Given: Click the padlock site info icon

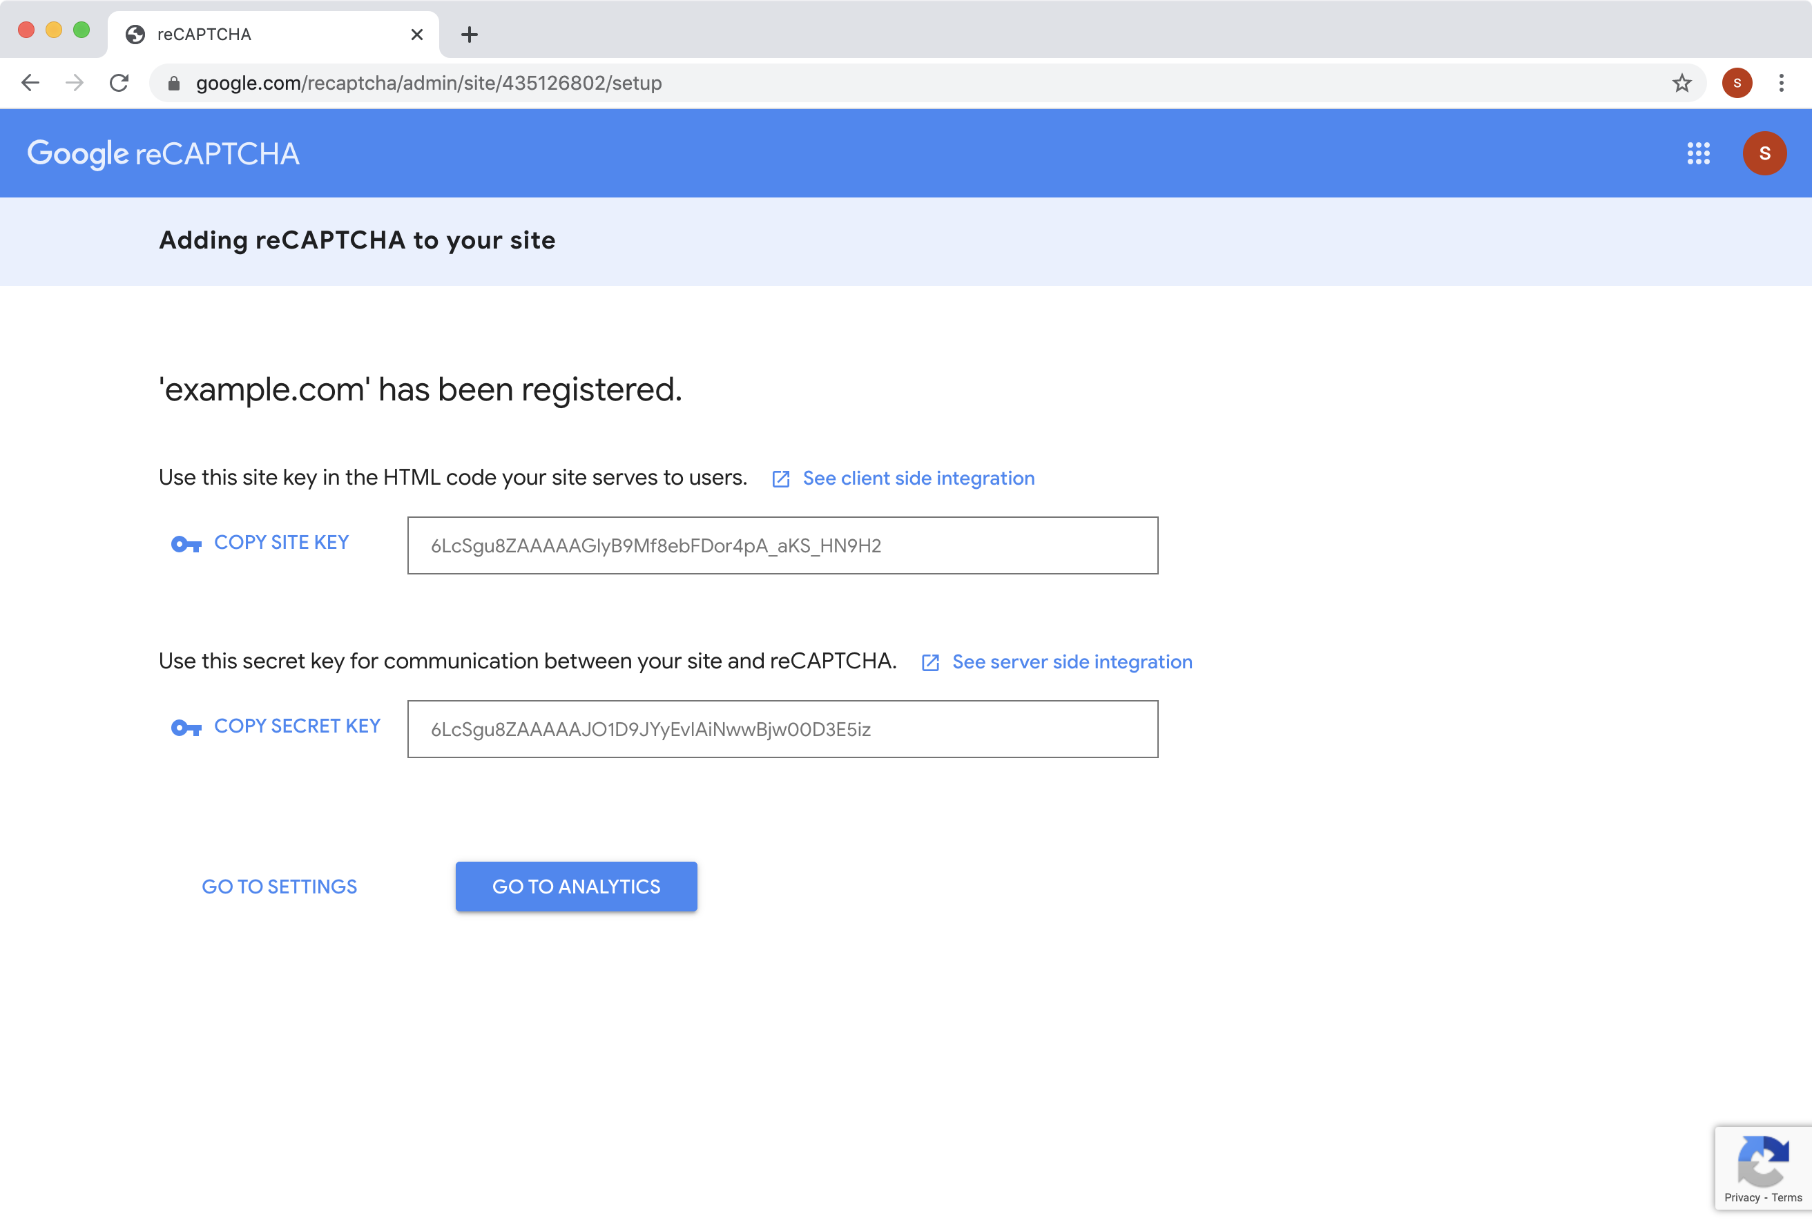Looking at the screenshot, I should tap(174, 83).
